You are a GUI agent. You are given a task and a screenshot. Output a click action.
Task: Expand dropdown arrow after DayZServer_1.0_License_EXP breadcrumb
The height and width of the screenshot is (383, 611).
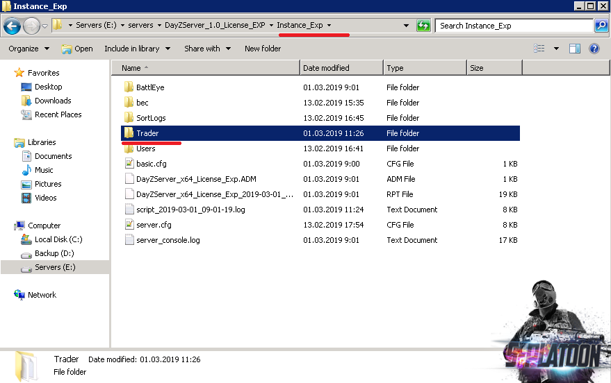[271, 25]
